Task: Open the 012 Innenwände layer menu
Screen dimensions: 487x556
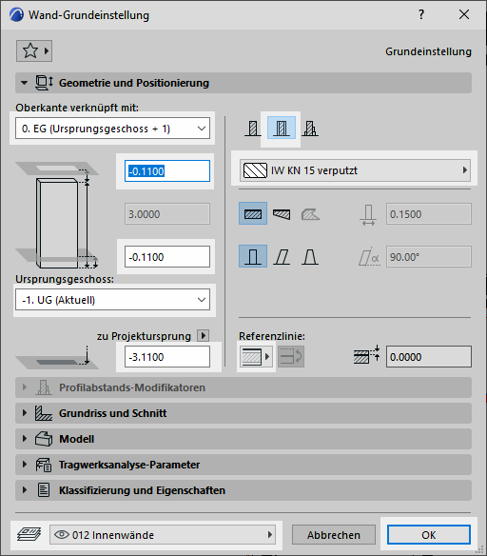Action: tap(163, 535)
